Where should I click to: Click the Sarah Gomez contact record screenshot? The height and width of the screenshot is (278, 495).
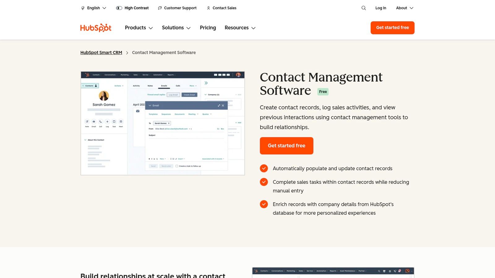coord(163,123)
